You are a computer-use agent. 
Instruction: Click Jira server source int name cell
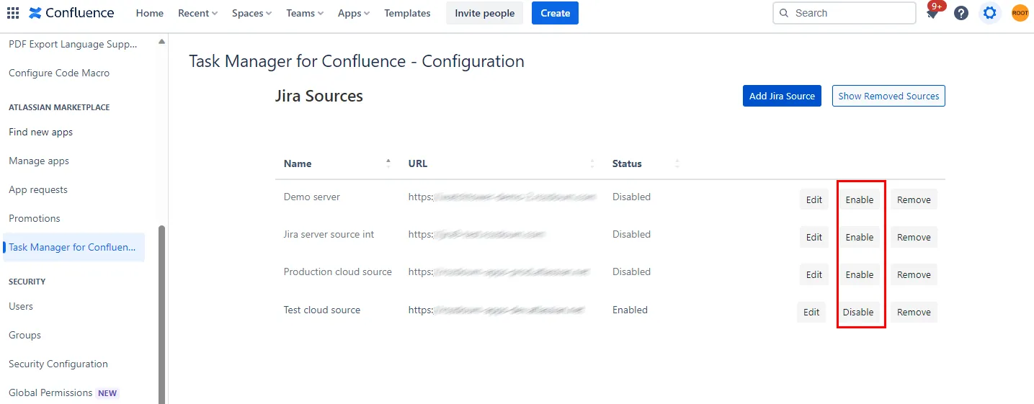coord(329,234)
